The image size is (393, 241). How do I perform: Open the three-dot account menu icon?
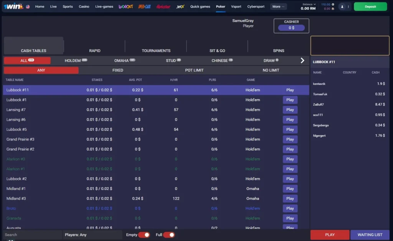[348, 7]
